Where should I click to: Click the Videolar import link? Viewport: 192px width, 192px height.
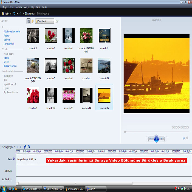(7, 36)
